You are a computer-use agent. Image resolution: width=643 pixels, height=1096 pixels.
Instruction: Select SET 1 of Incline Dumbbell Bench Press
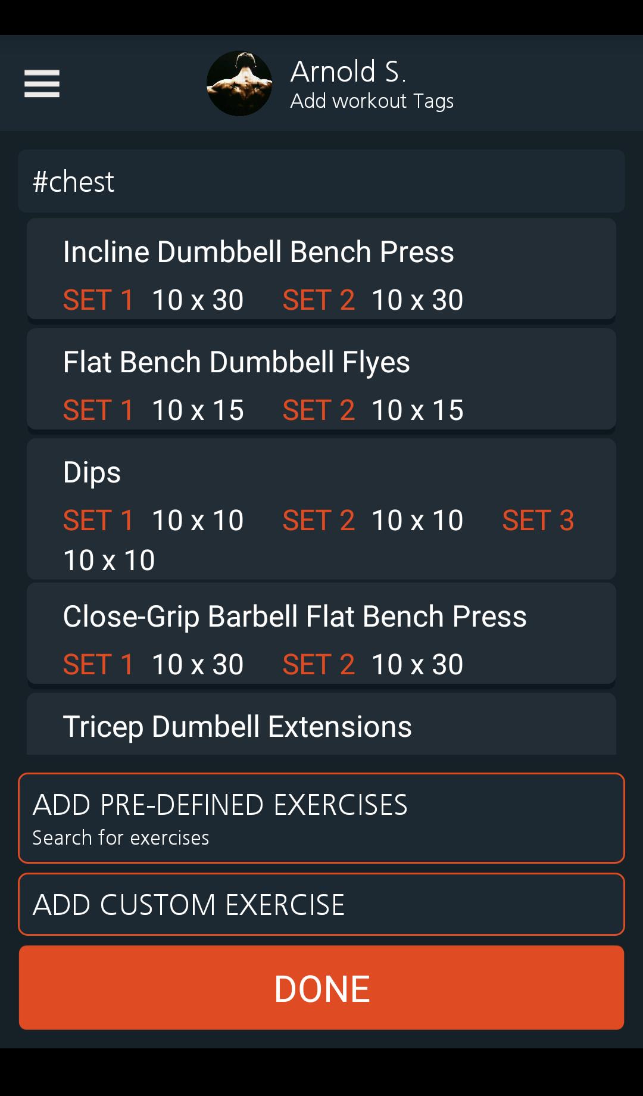(98, 300)
